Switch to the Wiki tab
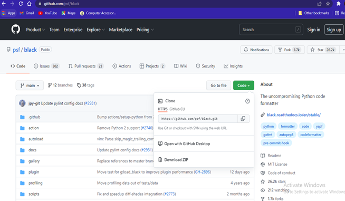The height and width of the screenshot is (201, 345). pyautogui.click(x=180, y=66)
